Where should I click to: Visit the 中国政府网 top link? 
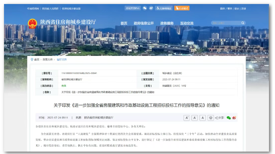(x=33, y=8)
